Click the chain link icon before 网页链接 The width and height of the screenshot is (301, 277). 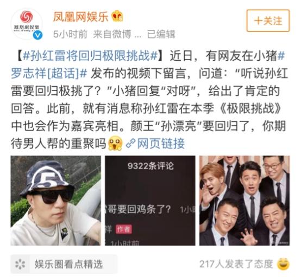(x=131, y=143)
